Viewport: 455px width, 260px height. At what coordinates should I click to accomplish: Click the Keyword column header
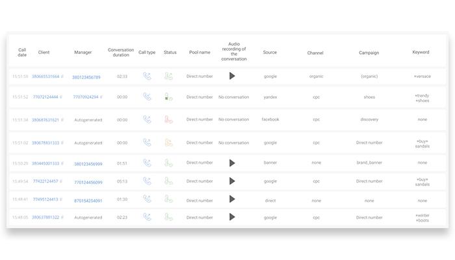coord(421,52)
